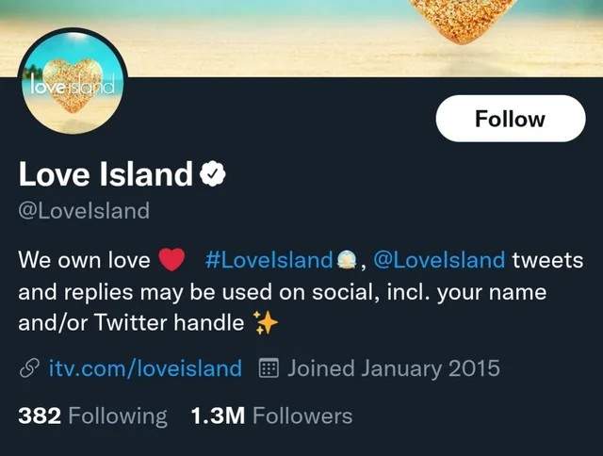The height and width of the screenshot is (456, 603).
Task: Open the @LoveIsland mention in bio
Action: [x=439, y=260]
